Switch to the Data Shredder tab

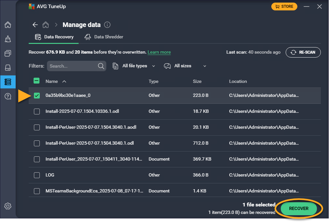[104, 37]
